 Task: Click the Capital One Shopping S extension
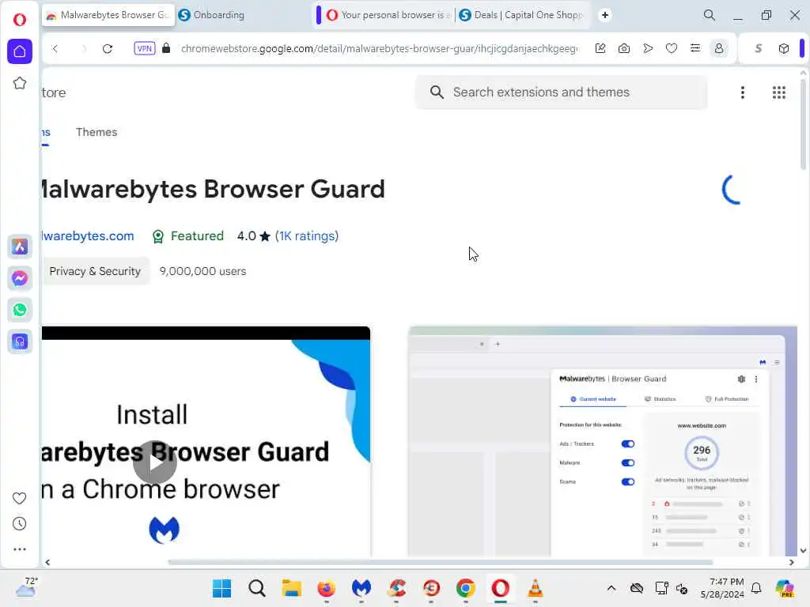click(759, 48)
